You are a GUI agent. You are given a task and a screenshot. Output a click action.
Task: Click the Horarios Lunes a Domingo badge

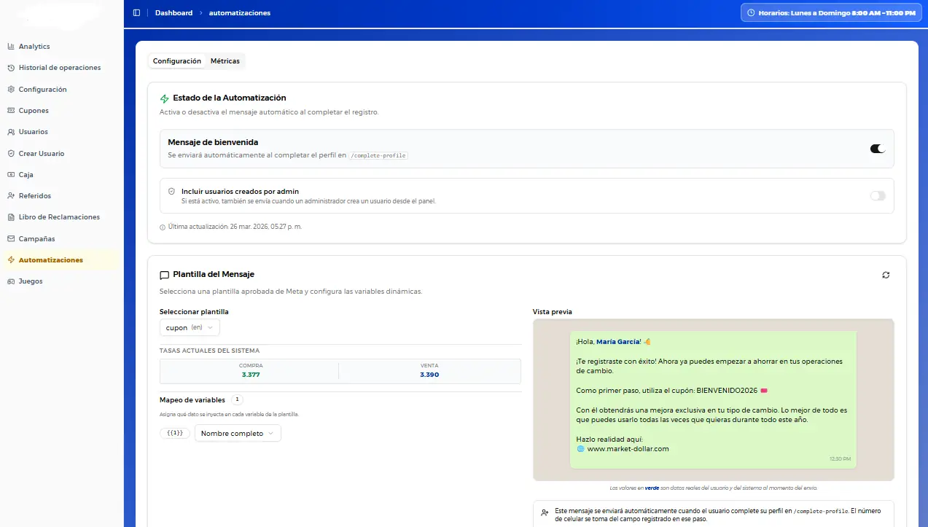point(830,13)
